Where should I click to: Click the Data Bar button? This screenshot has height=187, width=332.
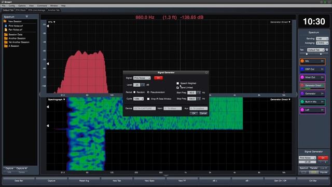pos(19,181)
